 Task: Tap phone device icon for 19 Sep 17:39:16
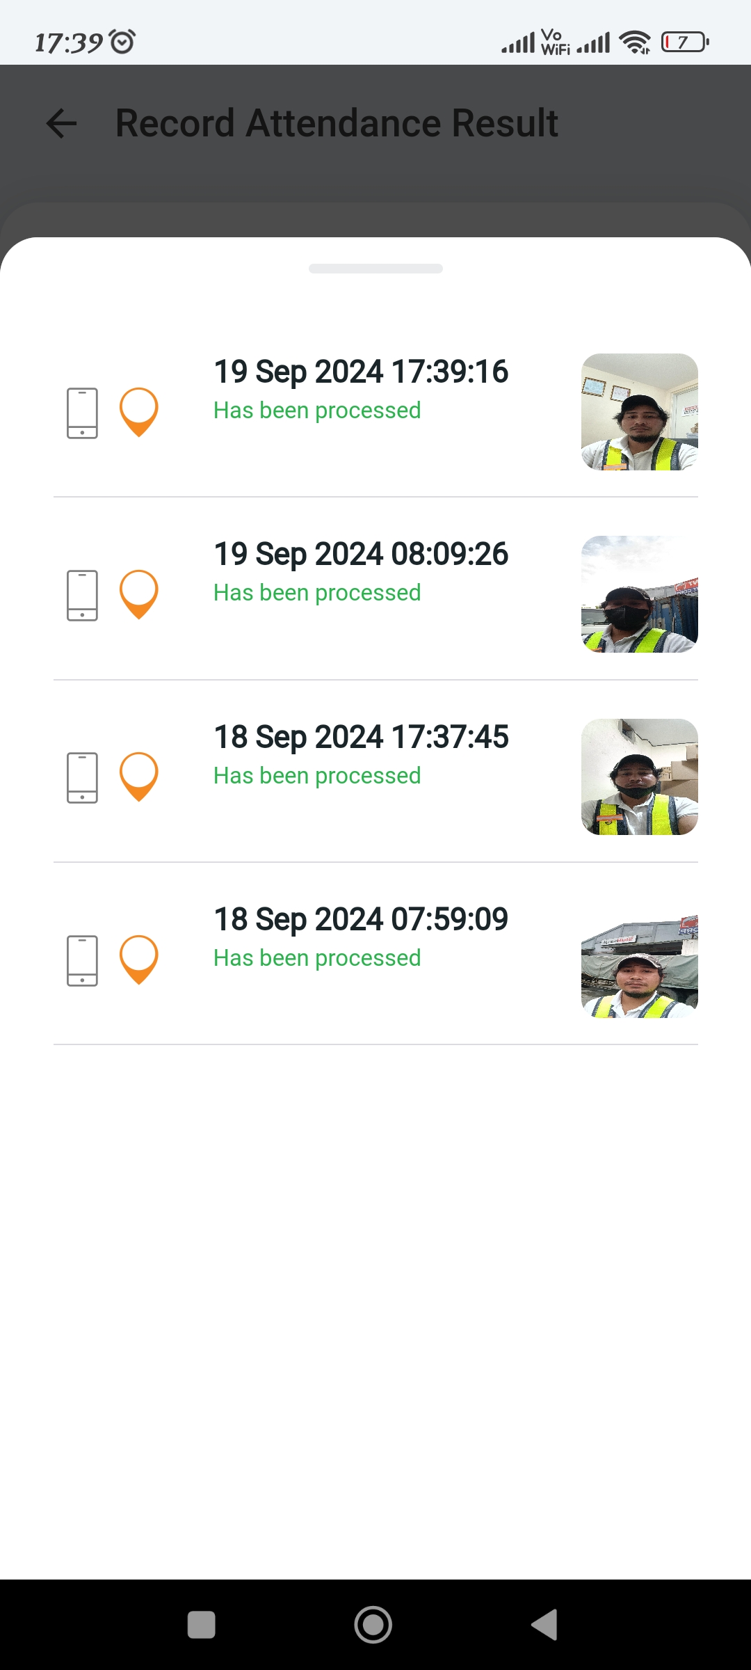(x=82, y=413)
